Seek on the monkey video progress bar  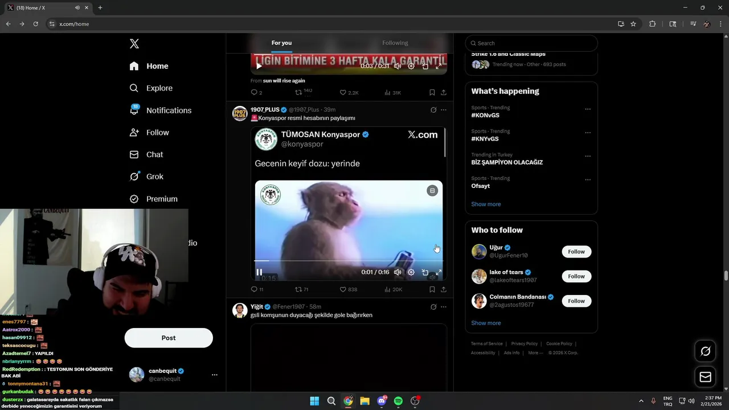[x=349, y=261]
